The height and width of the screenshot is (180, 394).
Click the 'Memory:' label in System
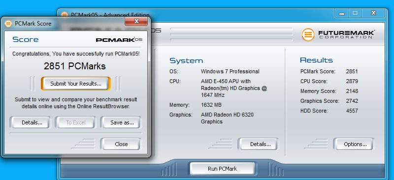click(179, 105)
